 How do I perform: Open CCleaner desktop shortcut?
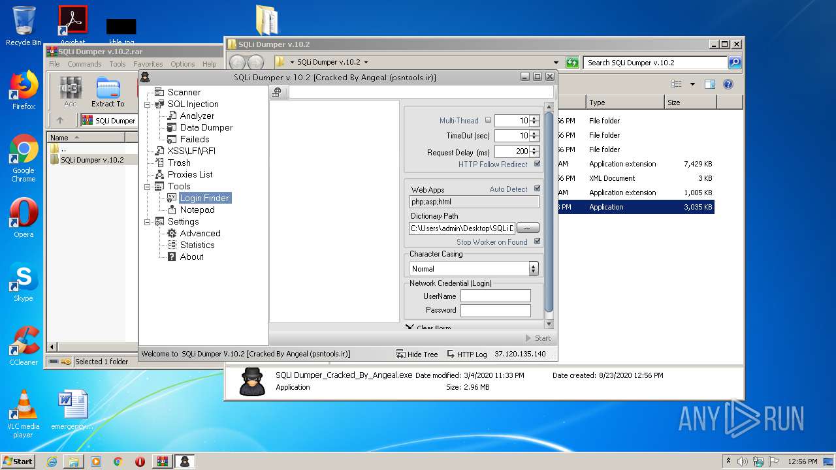tap(24, 346)
